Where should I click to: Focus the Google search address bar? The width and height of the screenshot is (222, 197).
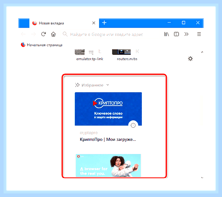point(110,34)
